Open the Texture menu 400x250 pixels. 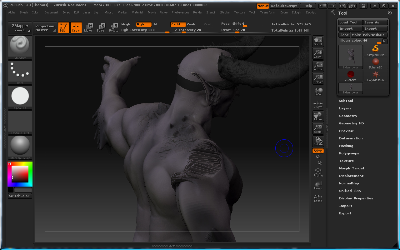coord(240,12)
